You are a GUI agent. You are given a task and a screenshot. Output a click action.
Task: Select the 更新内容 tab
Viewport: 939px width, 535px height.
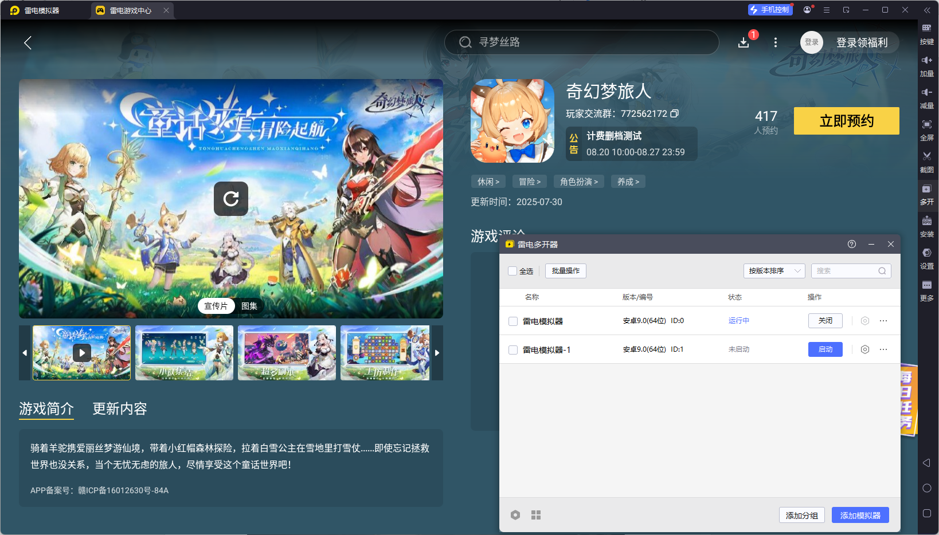[x=120, y=408]
